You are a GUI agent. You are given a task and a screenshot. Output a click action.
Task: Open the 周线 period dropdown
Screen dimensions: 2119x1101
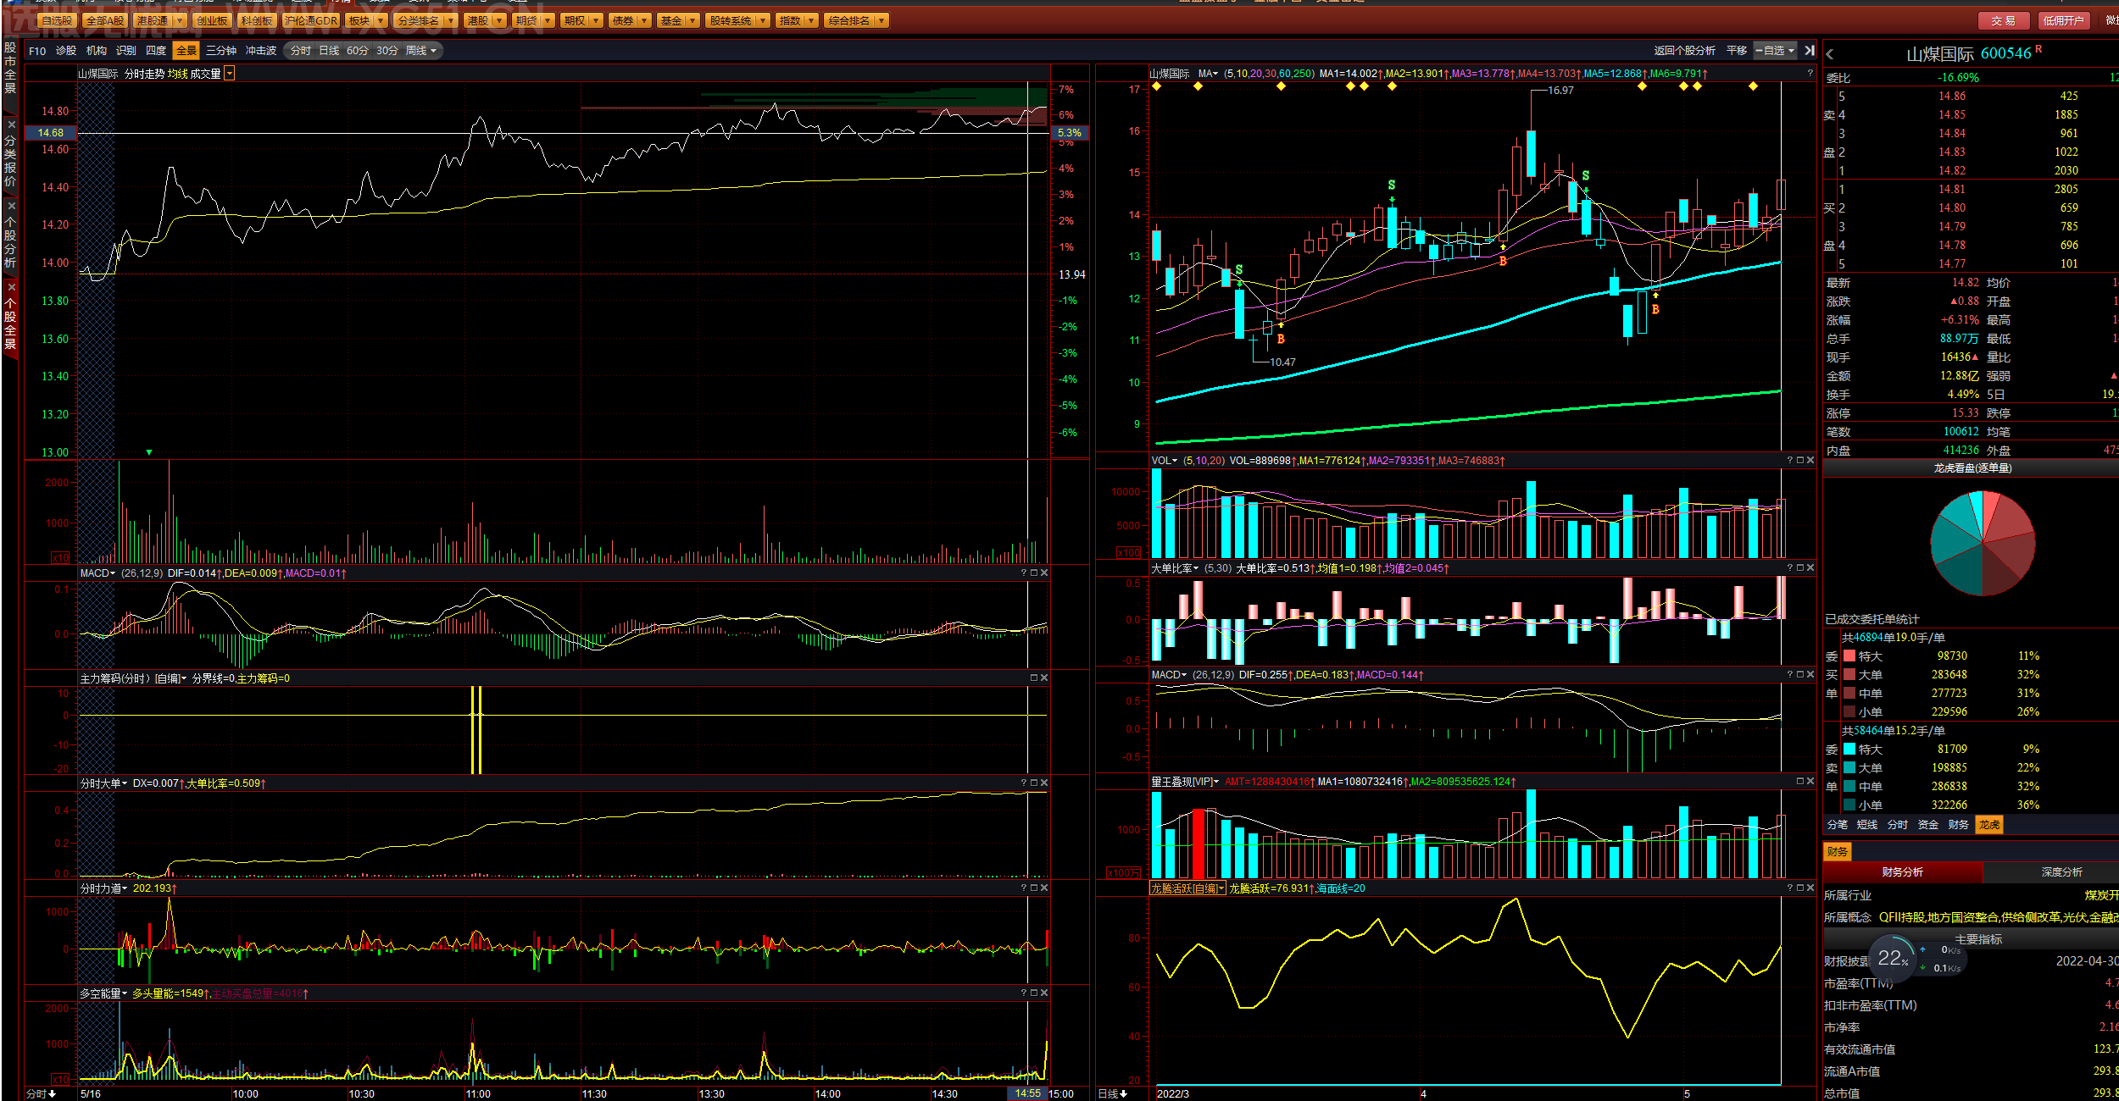pos(421,51)
